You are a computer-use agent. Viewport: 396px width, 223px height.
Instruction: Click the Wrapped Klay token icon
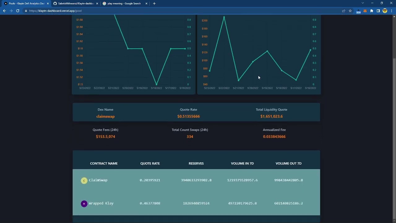84,203
